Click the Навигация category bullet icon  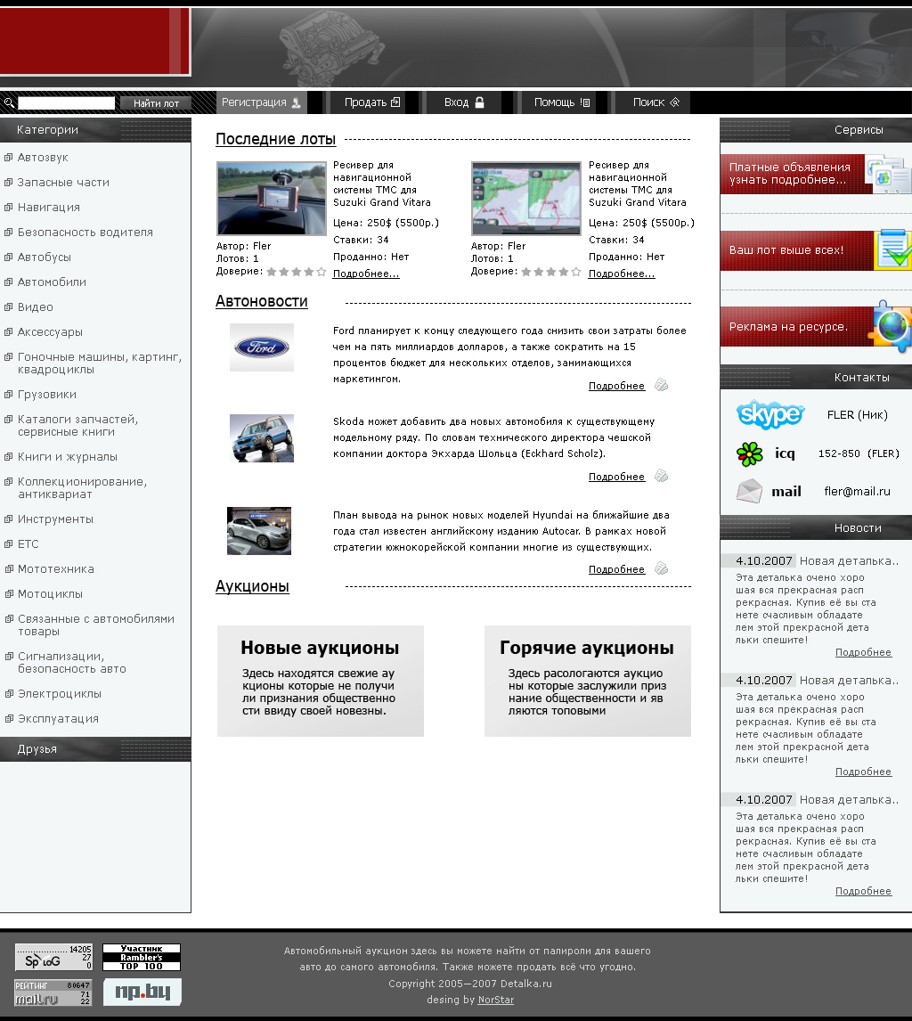(x=9, y=207)
